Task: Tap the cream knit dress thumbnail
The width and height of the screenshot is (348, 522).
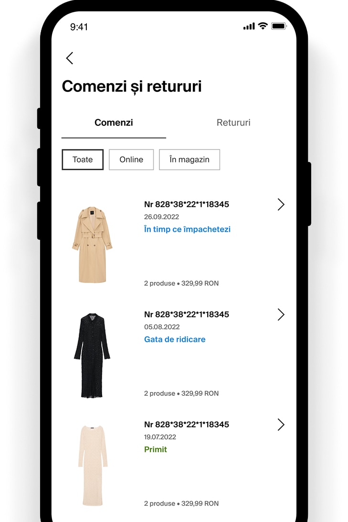Action: (93, 465)
